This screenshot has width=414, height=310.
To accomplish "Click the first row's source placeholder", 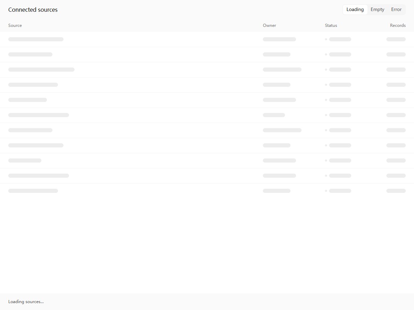I will 36,39.
